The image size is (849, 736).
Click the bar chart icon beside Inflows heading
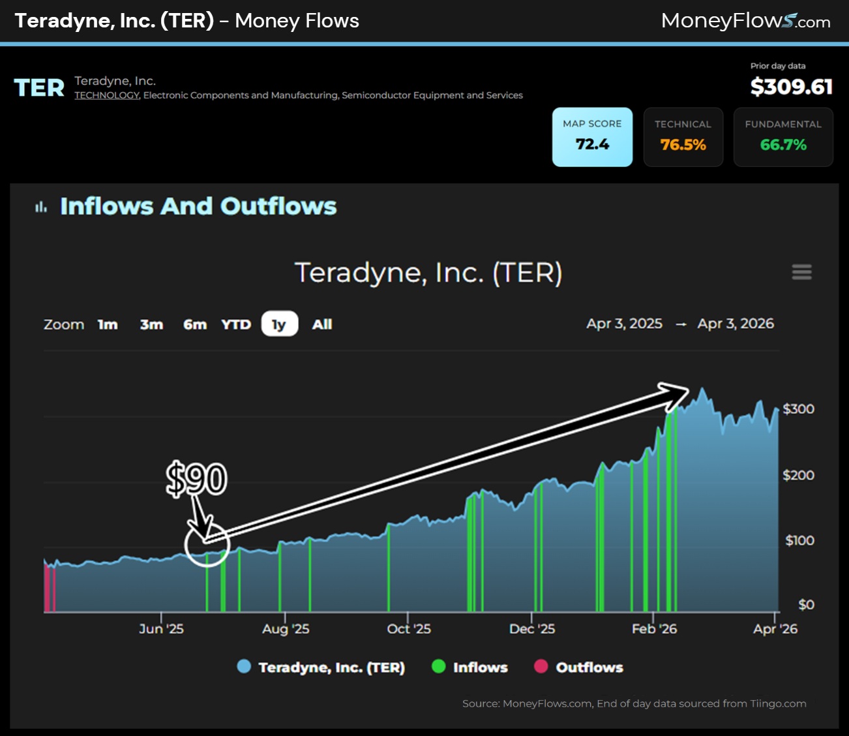click(41, 207)
